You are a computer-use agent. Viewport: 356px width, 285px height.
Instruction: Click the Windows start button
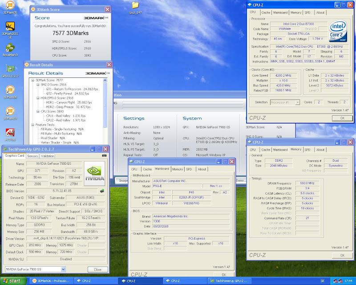click(12, 281)
